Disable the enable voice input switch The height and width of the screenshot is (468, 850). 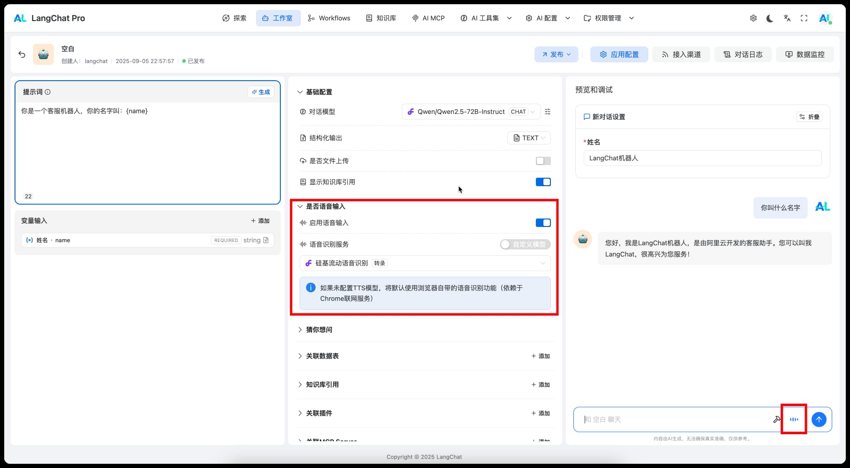[x=543, y=223]
